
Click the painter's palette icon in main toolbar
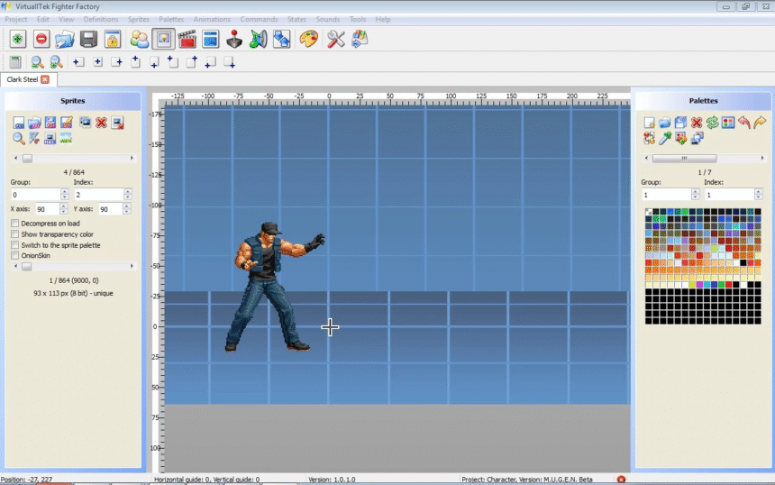(x=309, y=39)
